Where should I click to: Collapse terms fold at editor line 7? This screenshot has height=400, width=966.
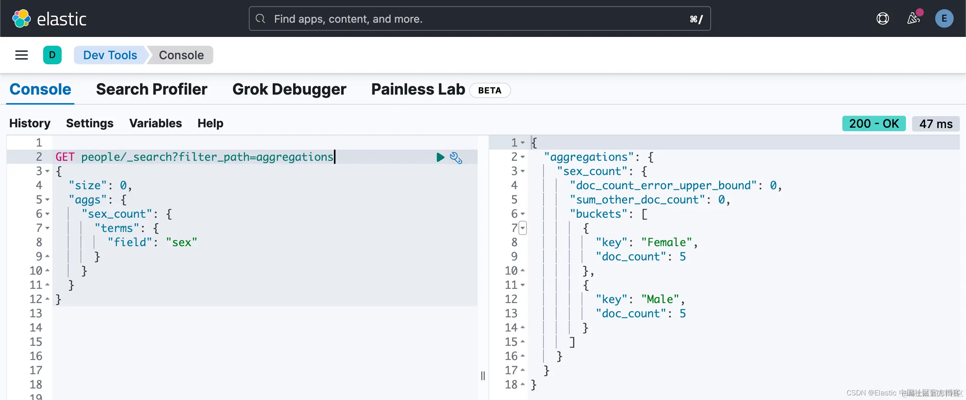tap(47, 228)
